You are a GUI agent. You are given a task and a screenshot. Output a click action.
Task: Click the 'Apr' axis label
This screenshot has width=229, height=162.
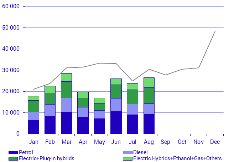tap(83, 142)
